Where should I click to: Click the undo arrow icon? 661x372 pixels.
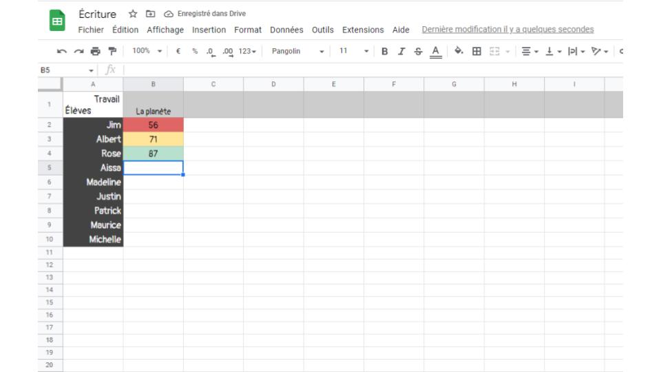(x=63, y=51)
